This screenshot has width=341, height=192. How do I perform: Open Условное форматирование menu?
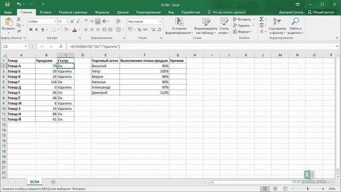(x=179, y=26)
